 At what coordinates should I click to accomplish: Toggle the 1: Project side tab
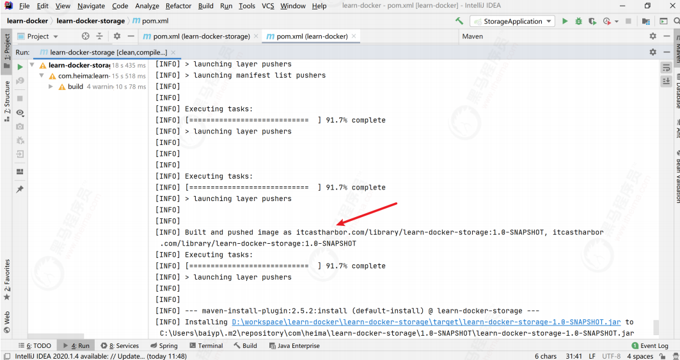(6, 51)
